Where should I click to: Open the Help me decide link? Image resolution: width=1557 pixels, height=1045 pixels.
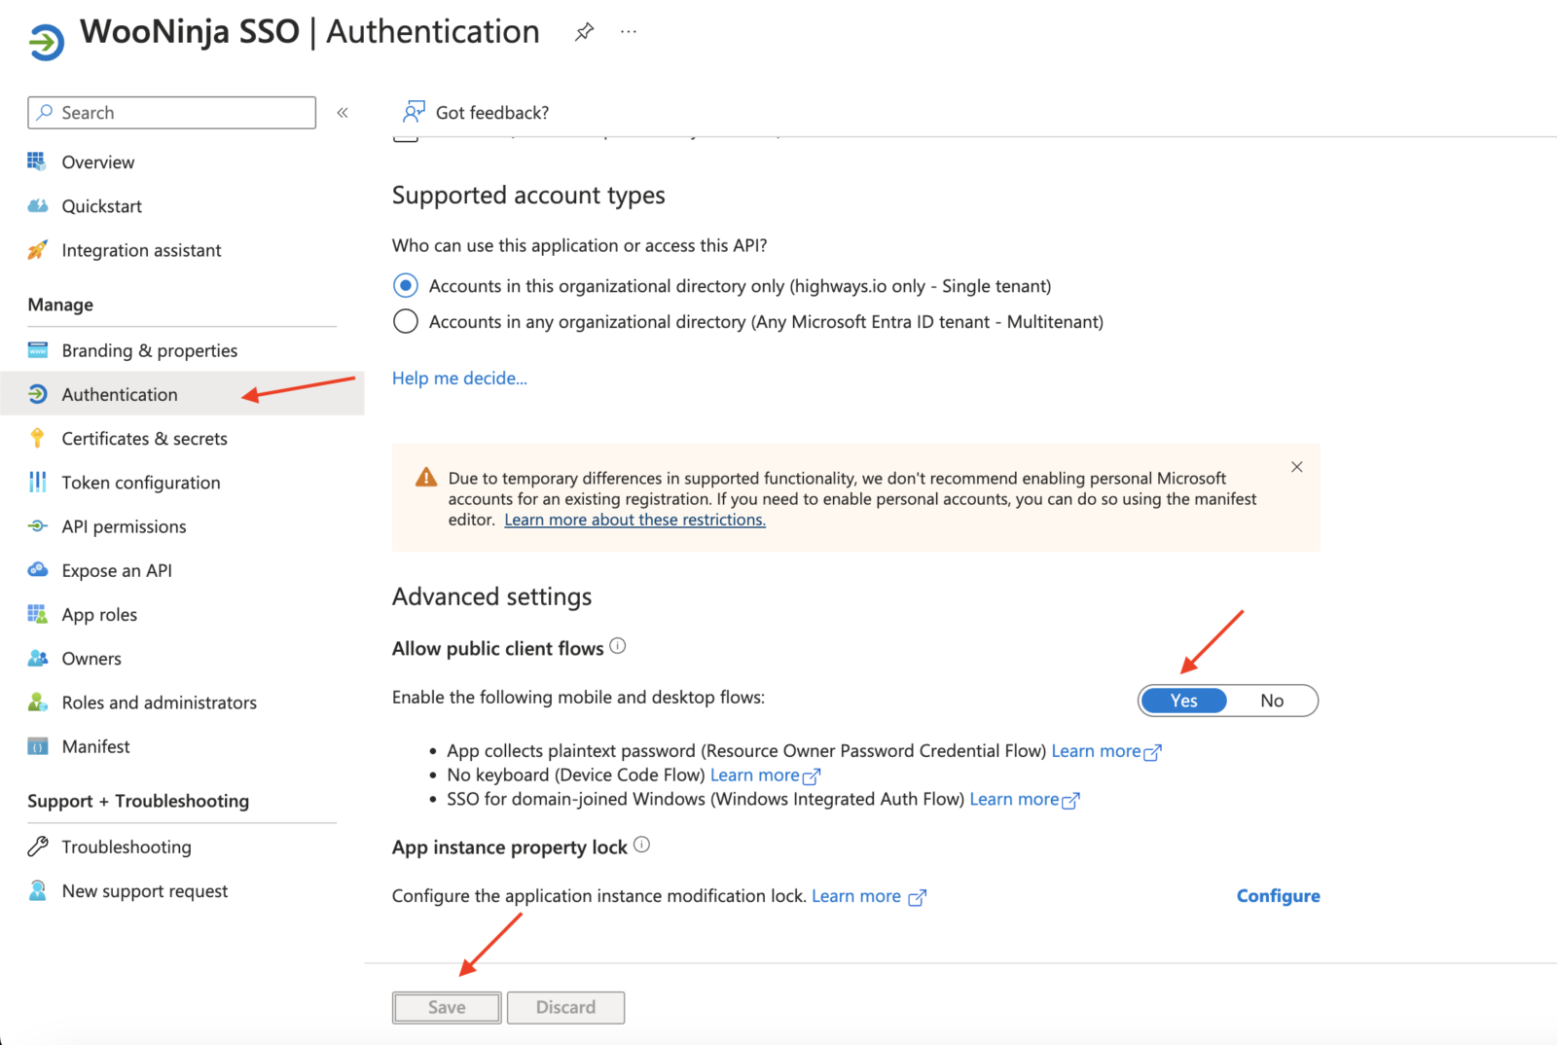(459, 378)
